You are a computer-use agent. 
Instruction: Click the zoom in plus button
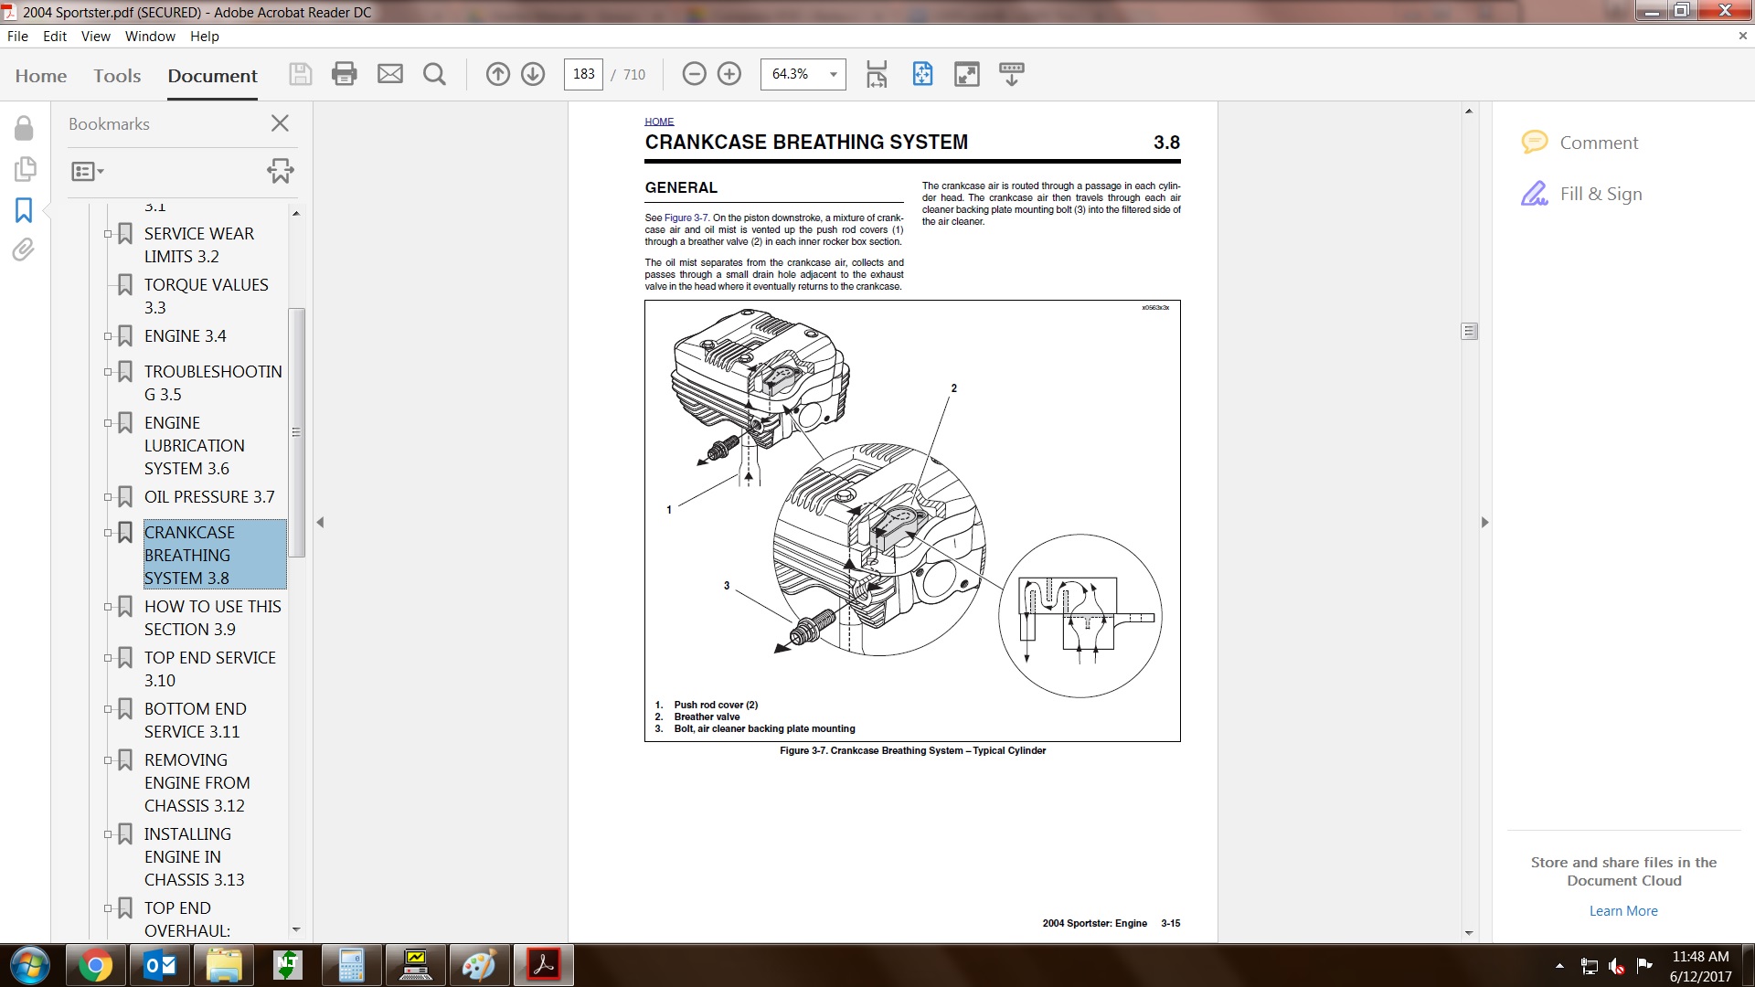coord(729,74)
